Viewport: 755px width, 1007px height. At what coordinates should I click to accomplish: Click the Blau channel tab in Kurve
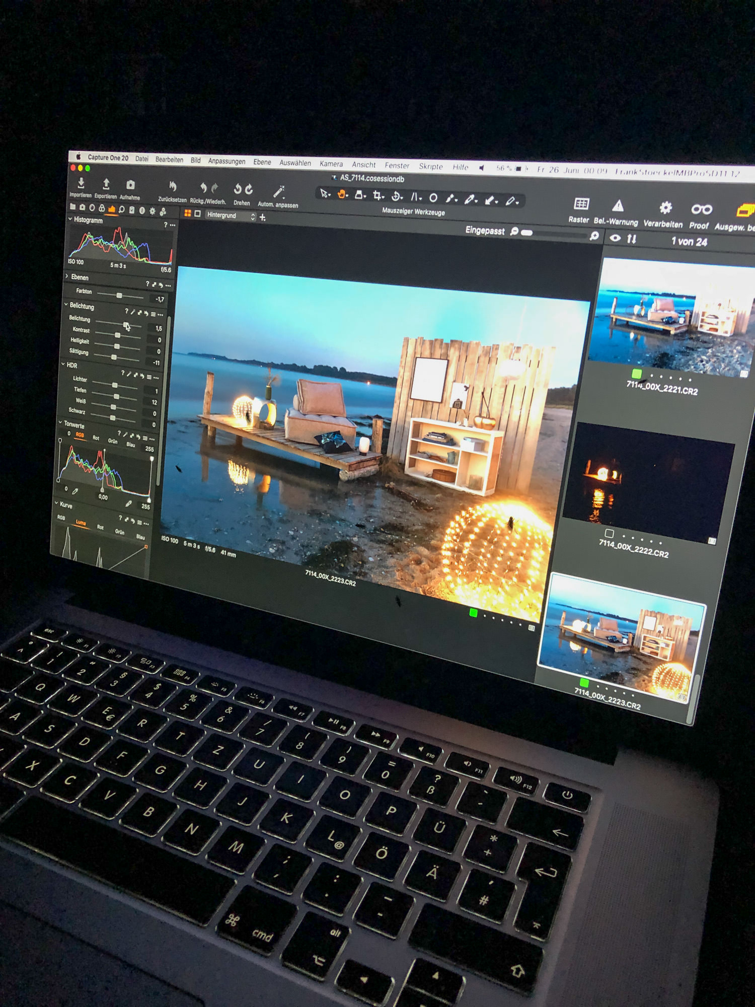click(x=140, y=537)
